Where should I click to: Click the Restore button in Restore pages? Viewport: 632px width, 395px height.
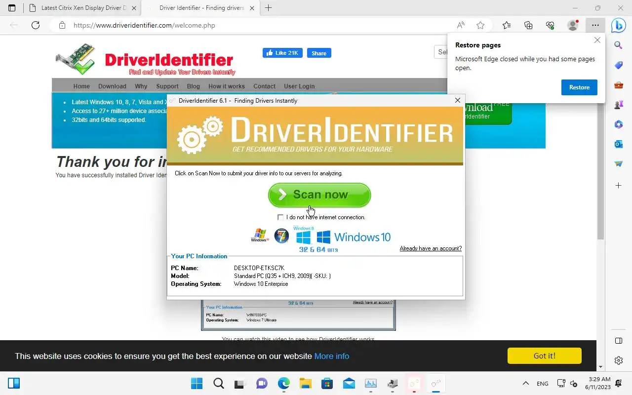[x=579, y=87]
